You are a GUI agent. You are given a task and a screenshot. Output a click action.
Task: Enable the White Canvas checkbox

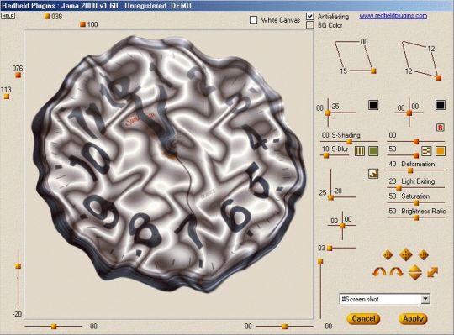coord(253,19)
